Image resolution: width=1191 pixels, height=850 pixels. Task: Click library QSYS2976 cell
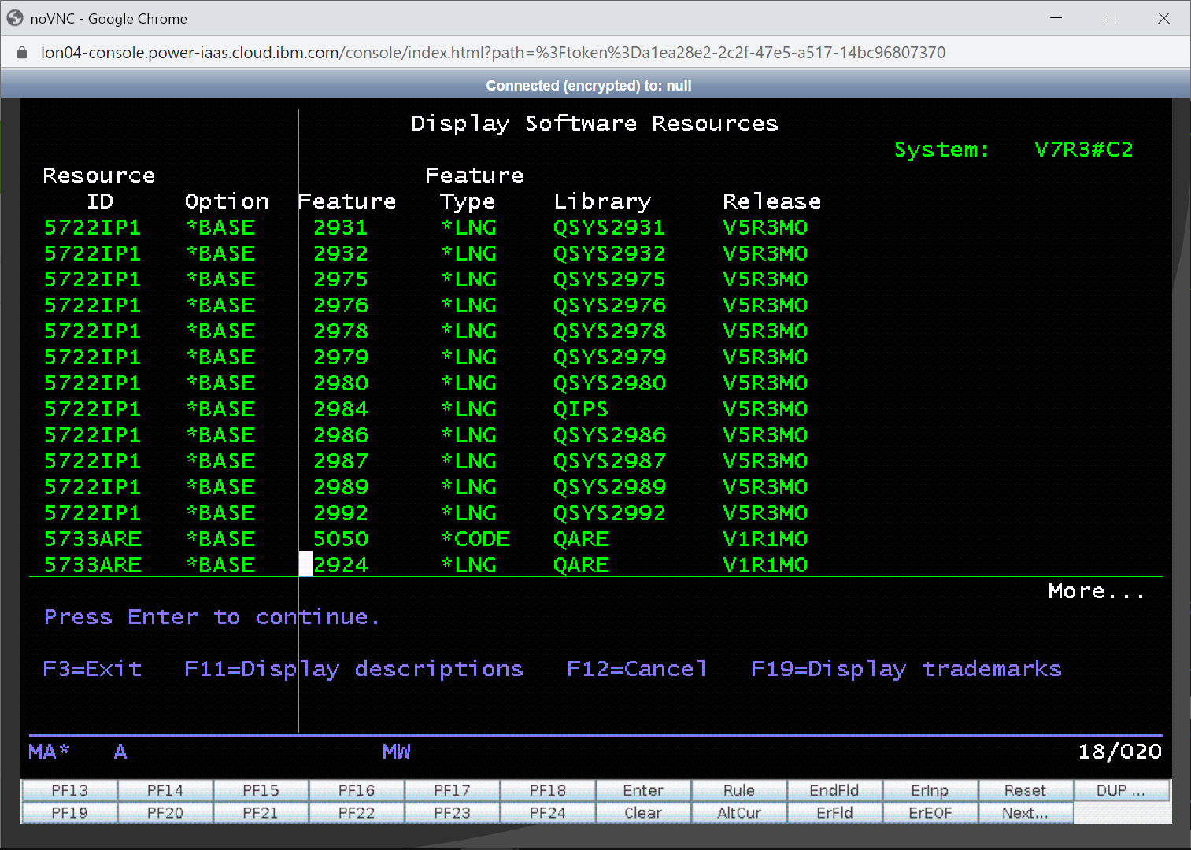coord(609,305)
